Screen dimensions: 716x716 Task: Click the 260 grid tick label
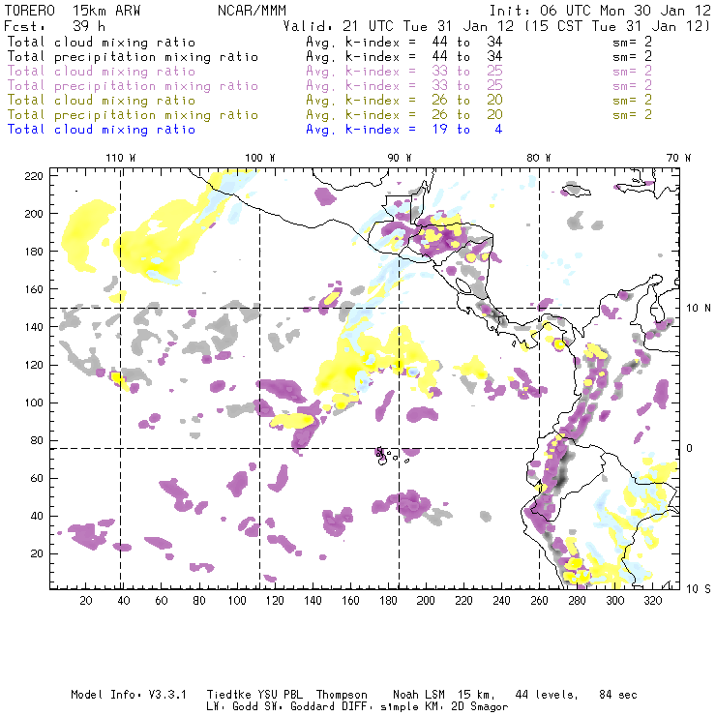[539, 601]
